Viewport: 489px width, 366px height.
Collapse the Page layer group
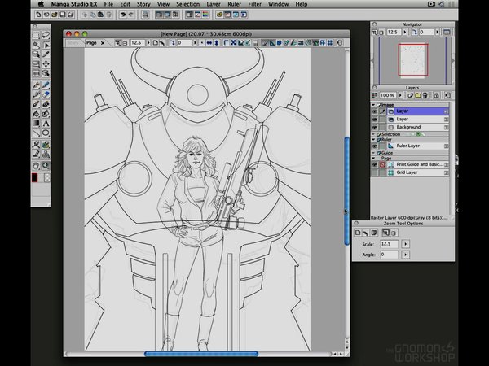click(373, 158)
